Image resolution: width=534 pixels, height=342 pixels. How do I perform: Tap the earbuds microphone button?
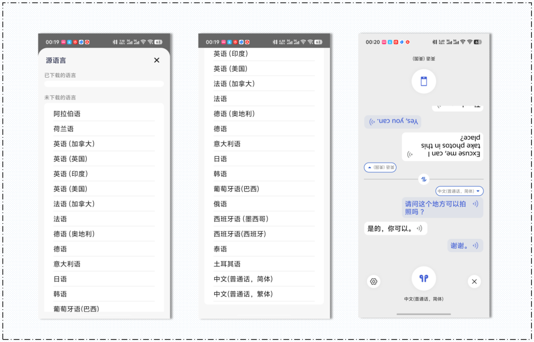pos(424,278)
